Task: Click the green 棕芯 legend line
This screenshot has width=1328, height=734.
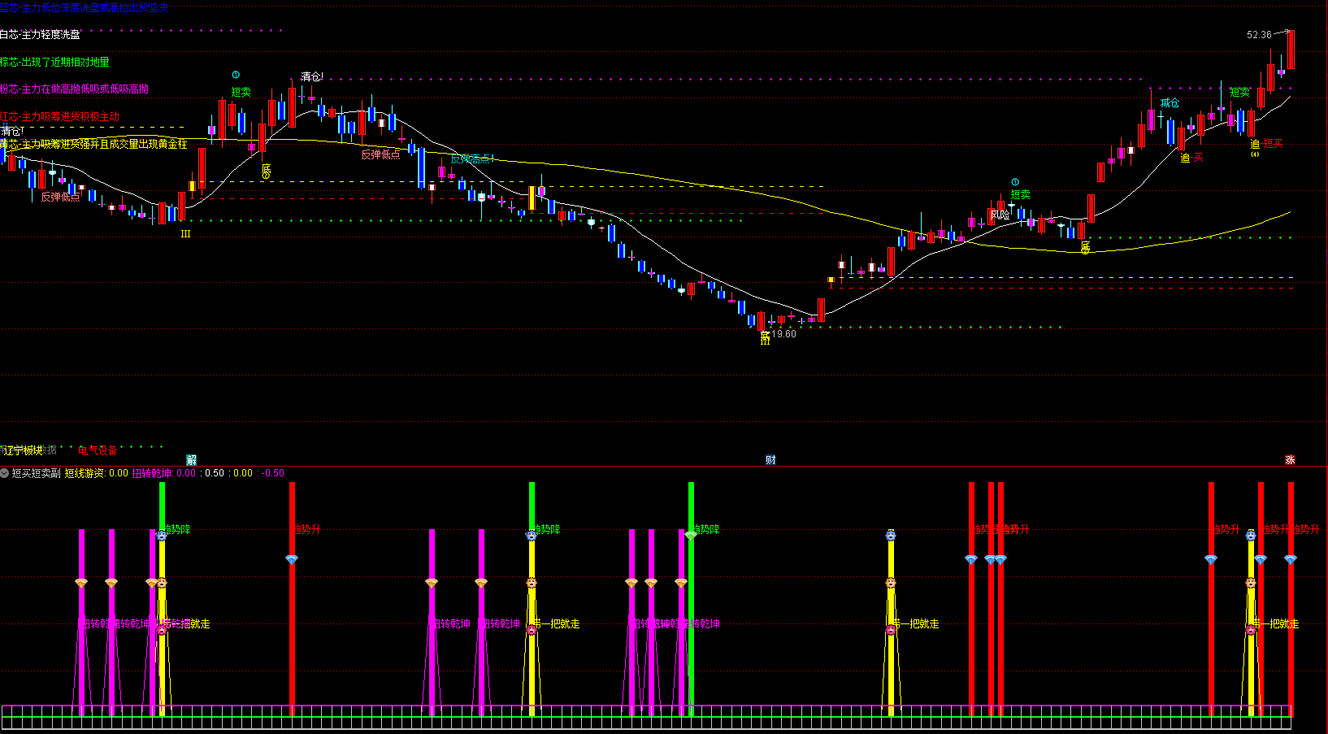Action: click(x=54, y=62)
